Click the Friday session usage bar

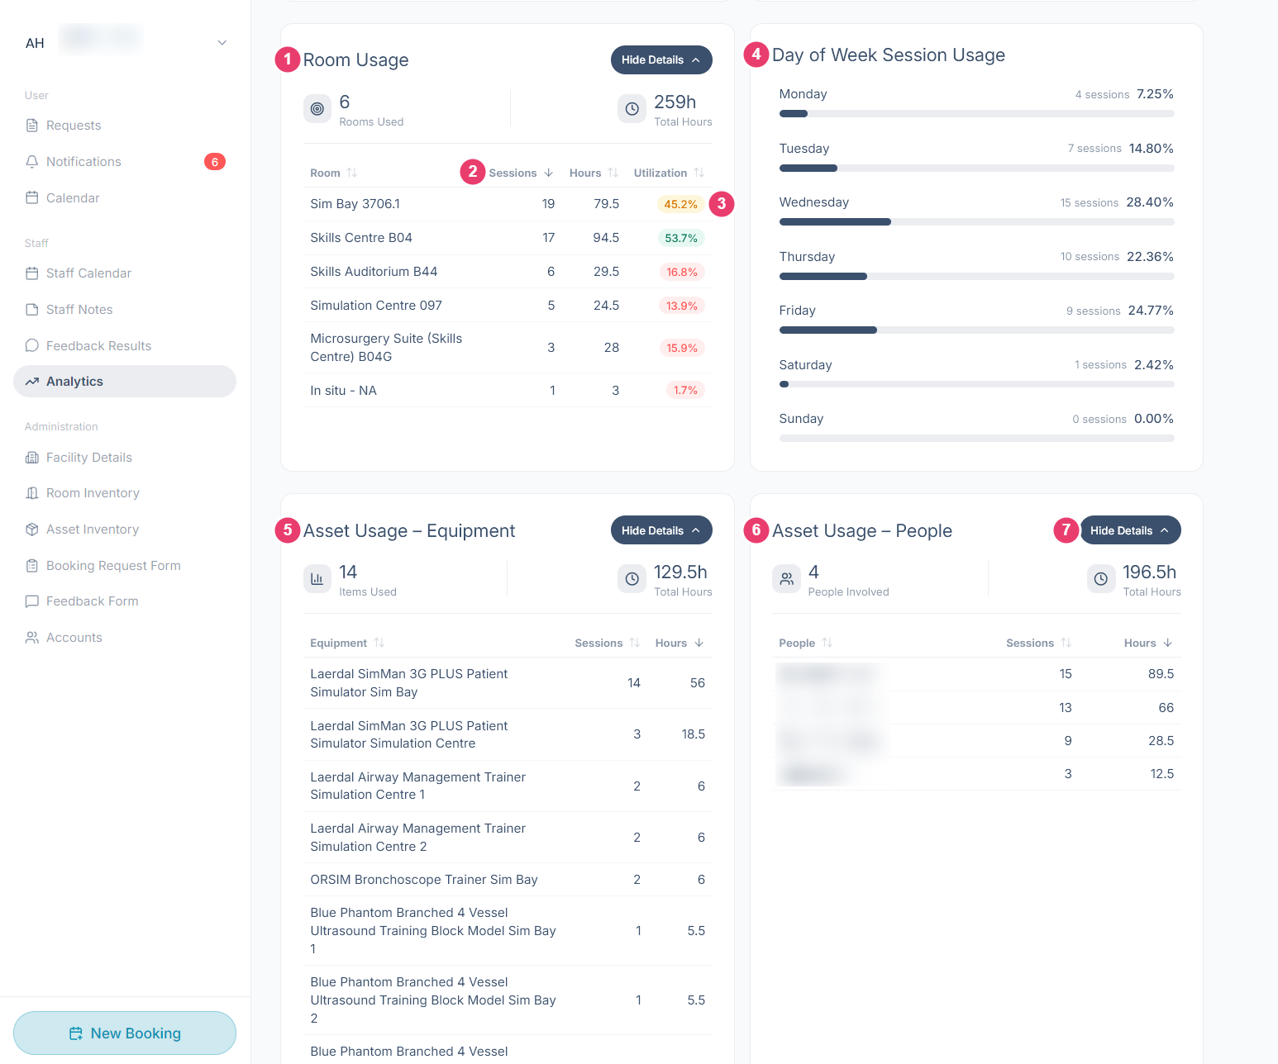click(976, 330)
